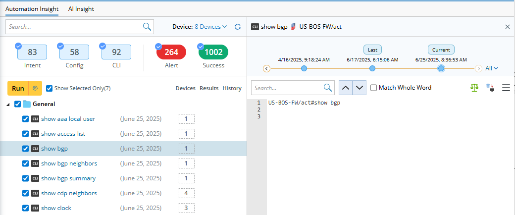
Task: Go to earlier timeline entries with left arrow
Action: (267, 69)
